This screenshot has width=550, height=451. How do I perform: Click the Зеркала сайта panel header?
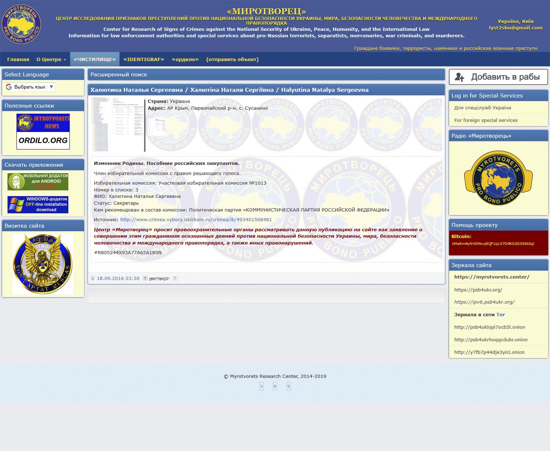point(498,265)
